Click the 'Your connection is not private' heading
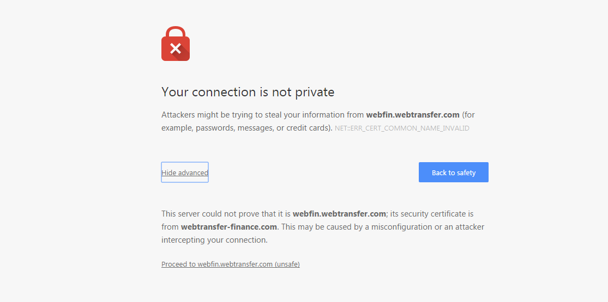Viewport: 608px width, 302px height. [248, 92]
